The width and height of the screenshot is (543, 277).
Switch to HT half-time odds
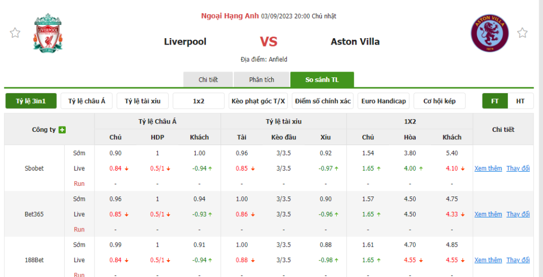[520, 101]
